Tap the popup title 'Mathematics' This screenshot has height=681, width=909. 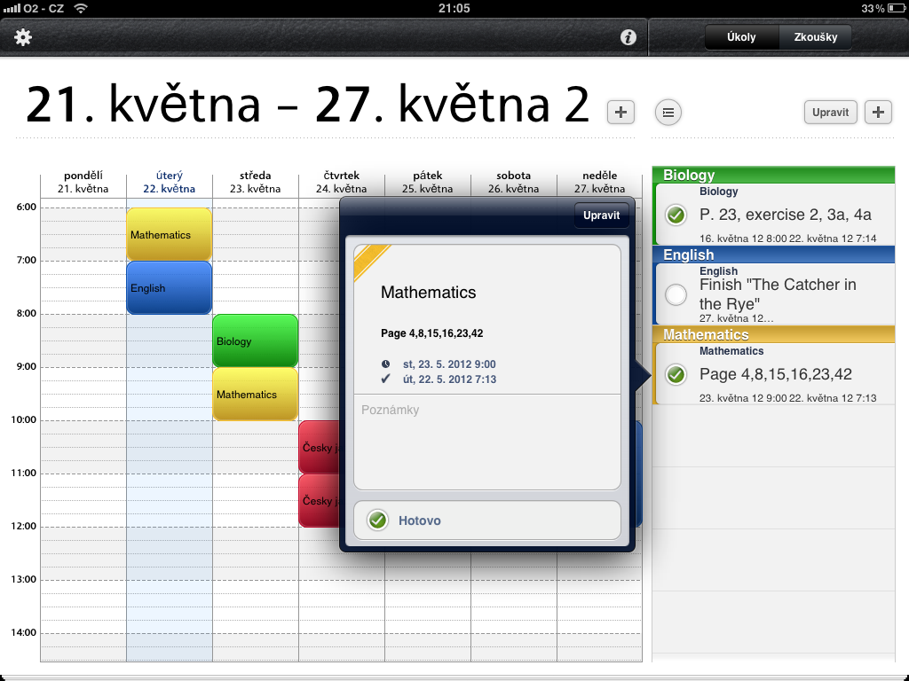point(429,293)
